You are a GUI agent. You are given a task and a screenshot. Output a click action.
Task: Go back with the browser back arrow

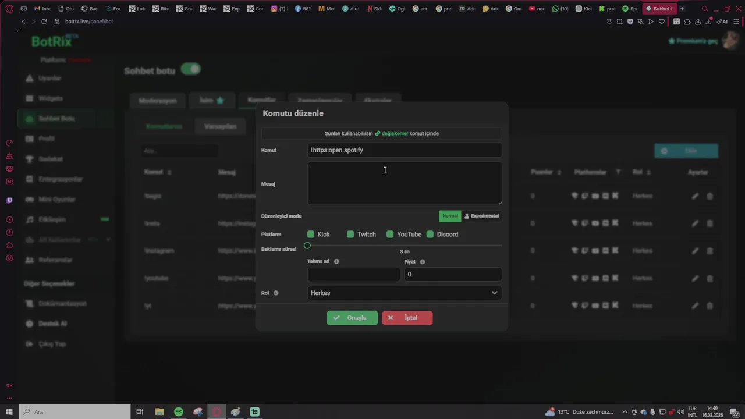coord(23,22)
